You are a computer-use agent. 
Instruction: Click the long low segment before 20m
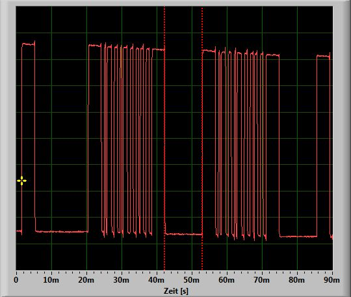click(x=62, y=231)
